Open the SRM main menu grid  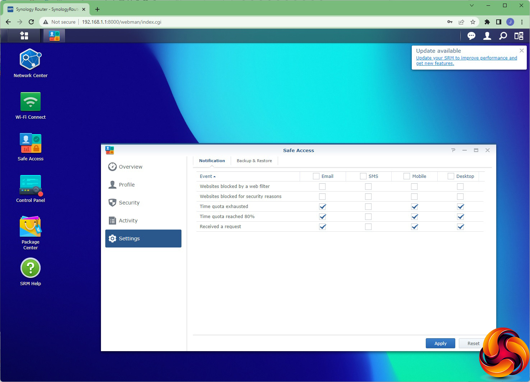24,36
